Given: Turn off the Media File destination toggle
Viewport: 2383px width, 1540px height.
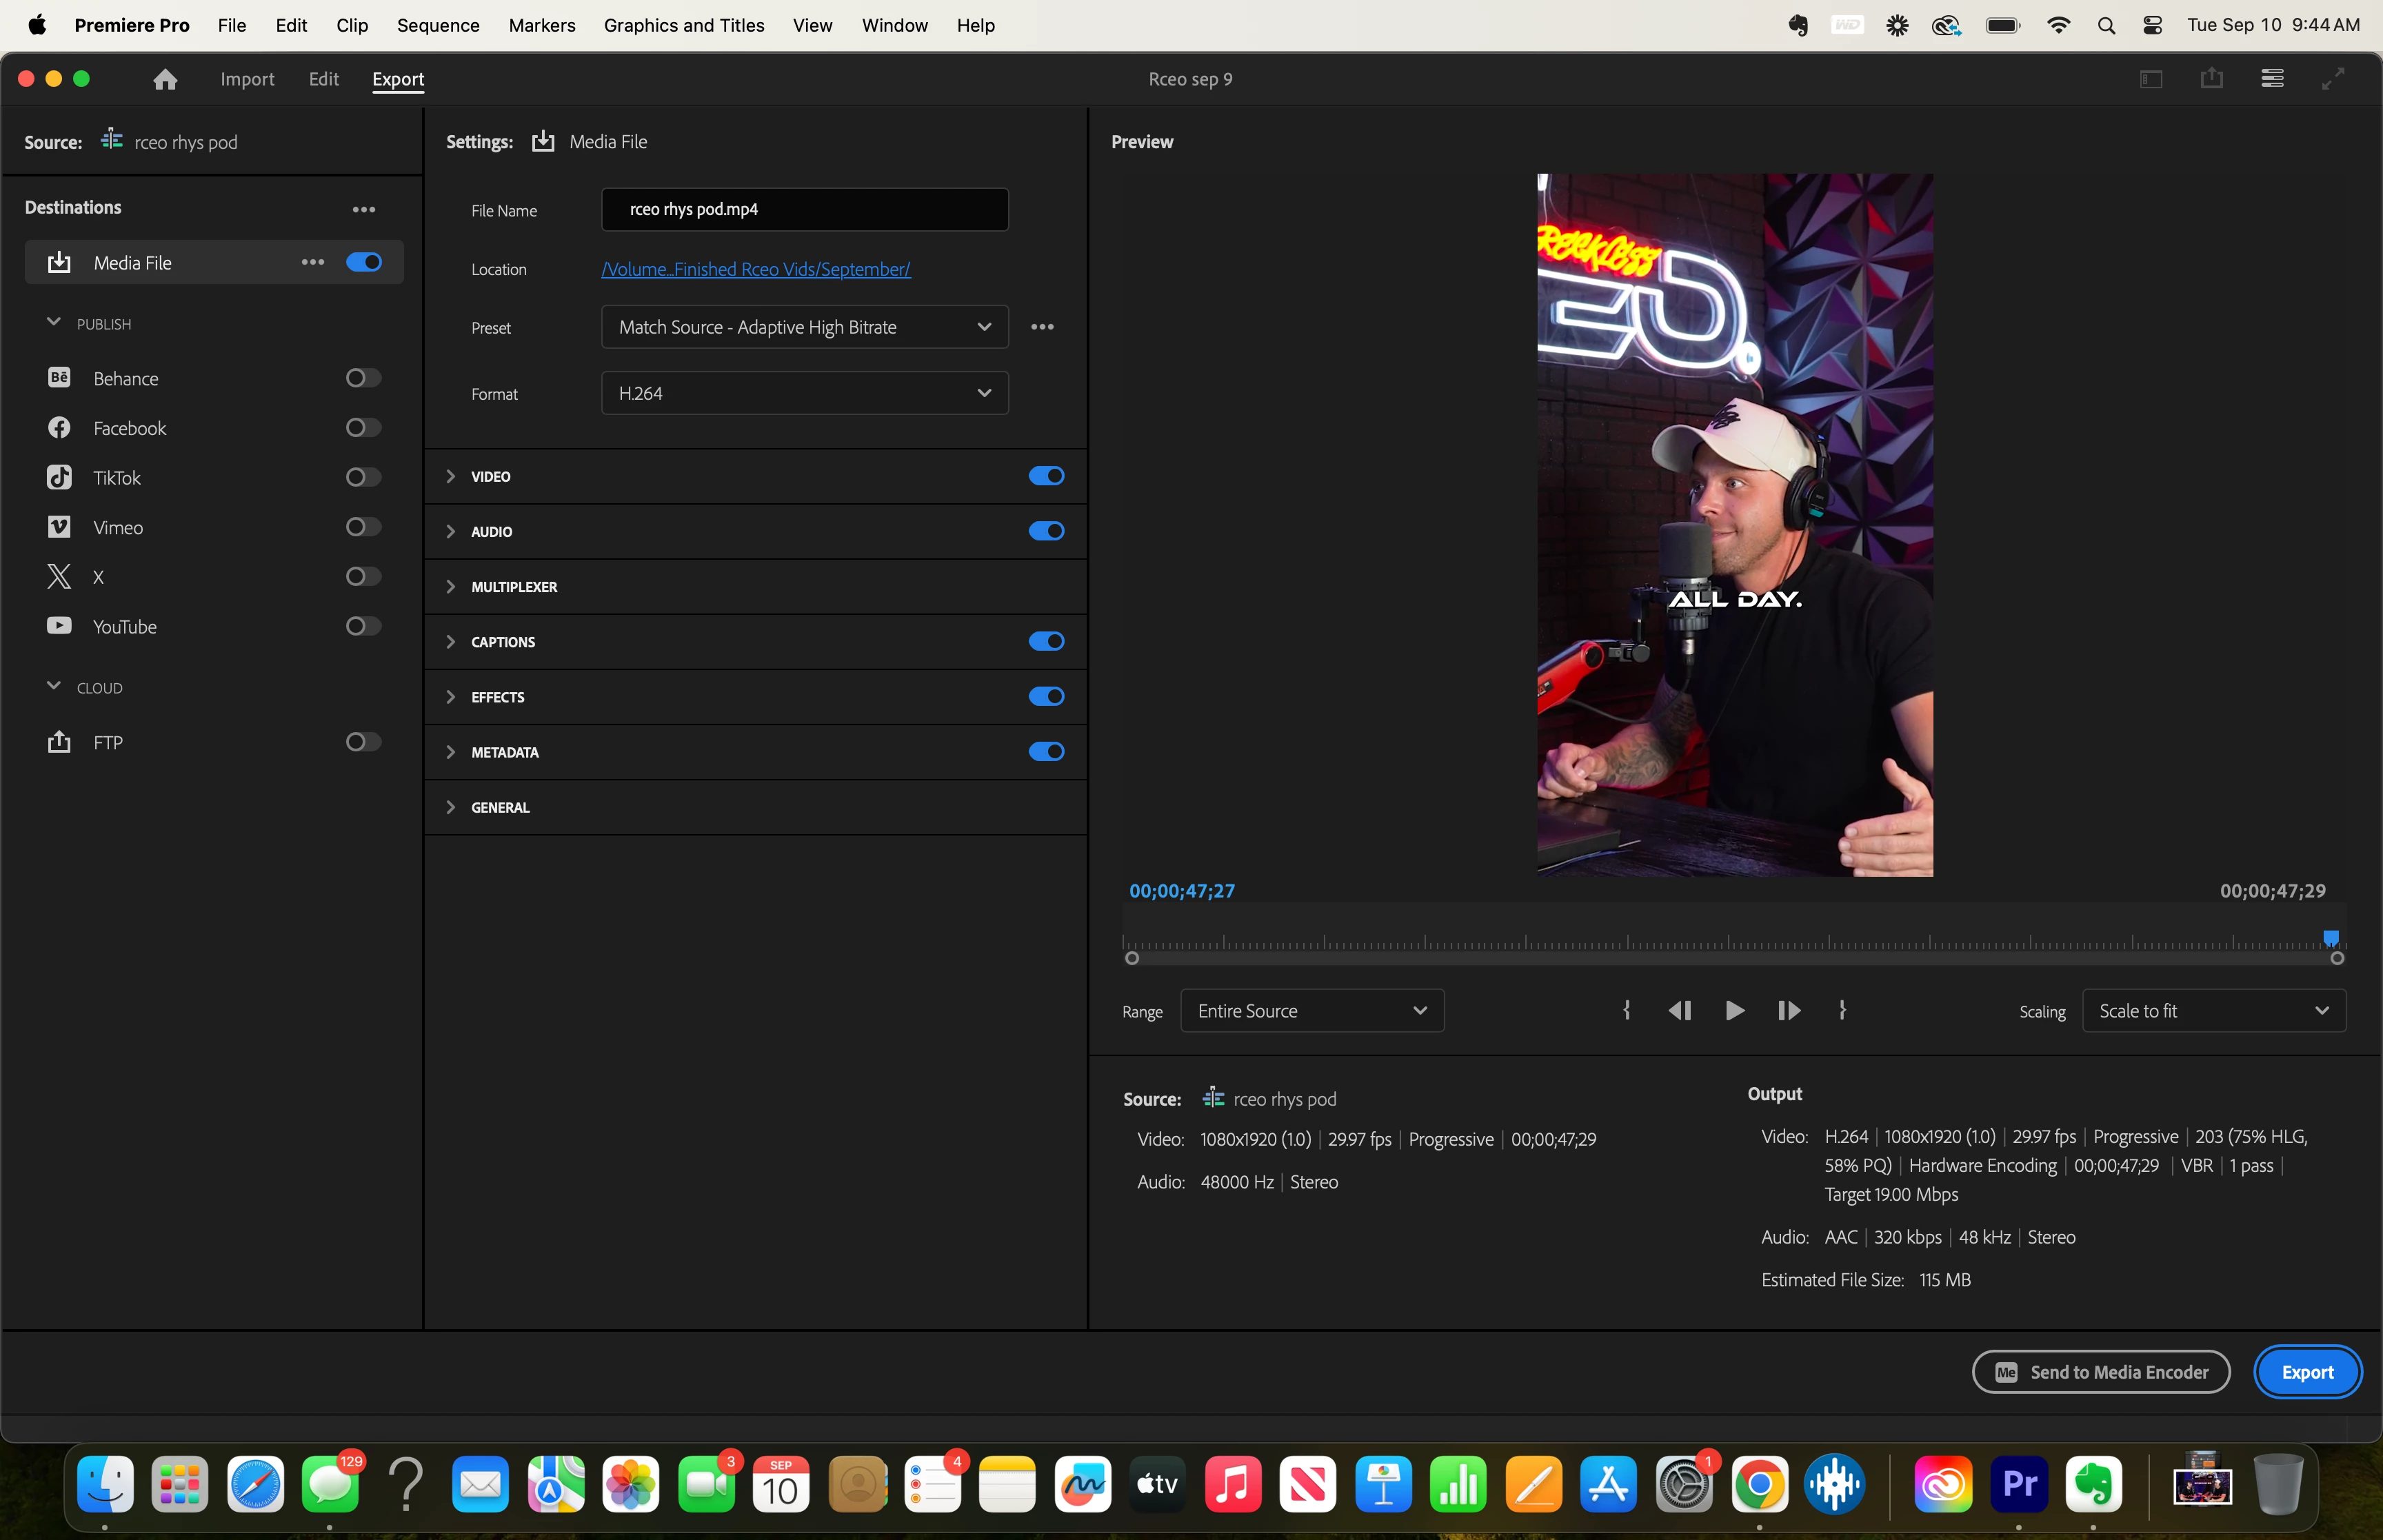Looking at the screenshot, I should tap(363, 262).
